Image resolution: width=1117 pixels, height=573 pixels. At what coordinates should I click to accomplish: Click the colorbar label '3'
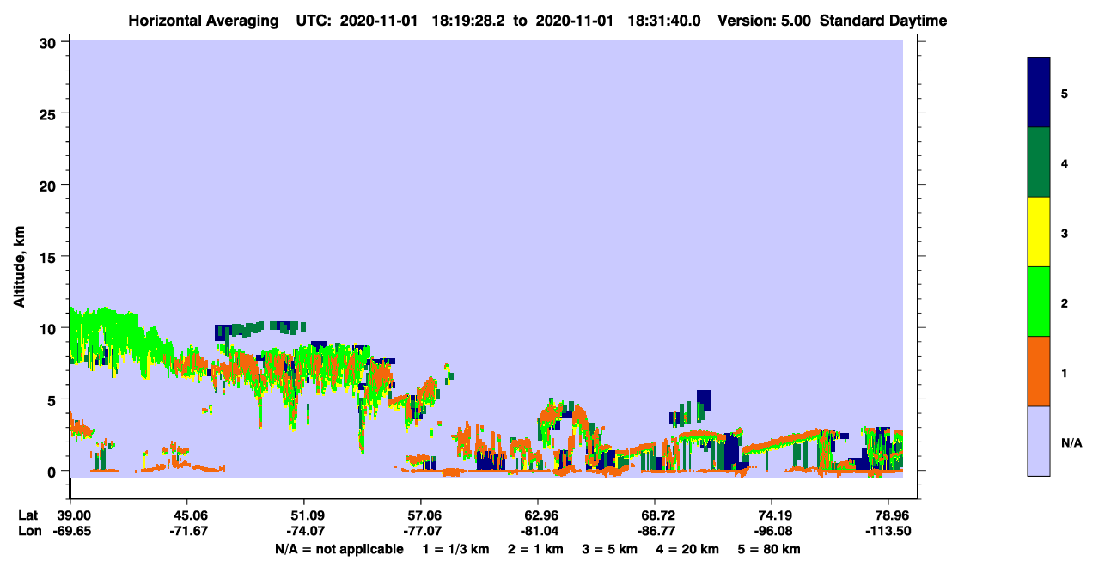(x=1065, y=233)
